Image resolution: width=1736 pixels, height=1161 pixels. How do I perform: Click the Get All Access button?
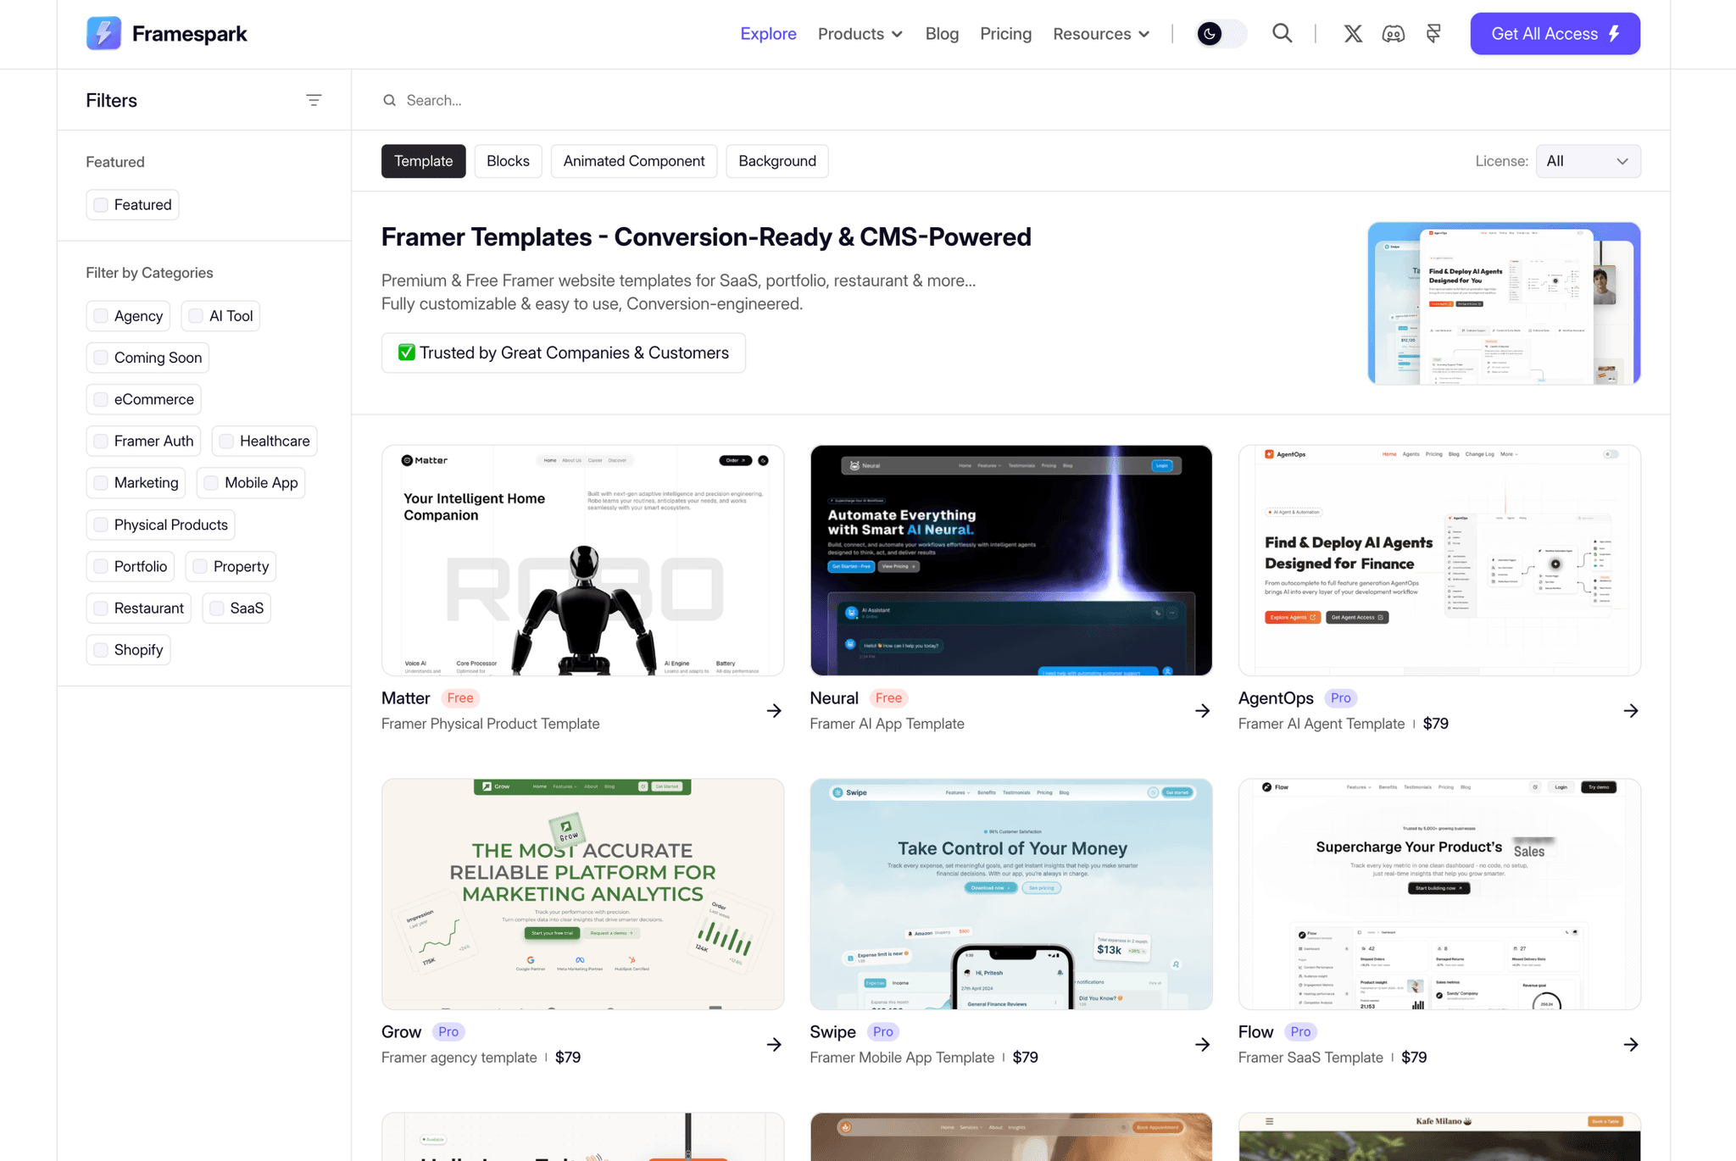[1555, 34]
